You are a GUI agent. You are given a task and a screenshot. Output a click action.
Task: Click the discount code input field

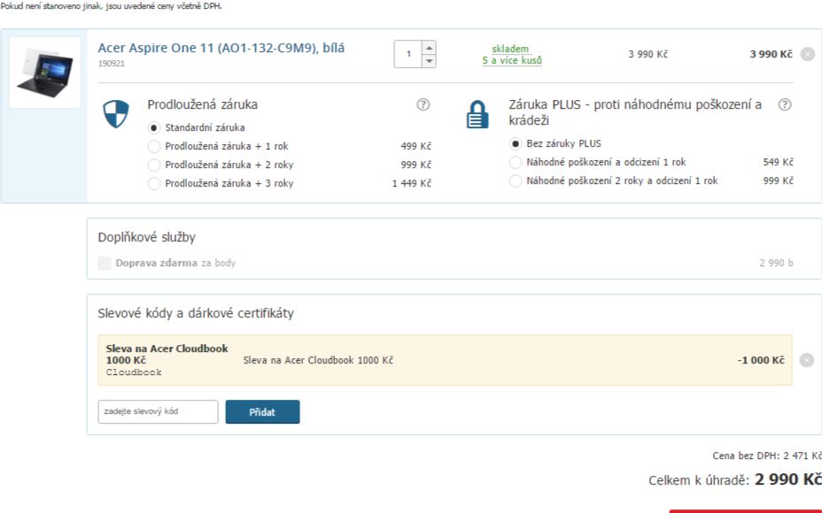(158, 411)
